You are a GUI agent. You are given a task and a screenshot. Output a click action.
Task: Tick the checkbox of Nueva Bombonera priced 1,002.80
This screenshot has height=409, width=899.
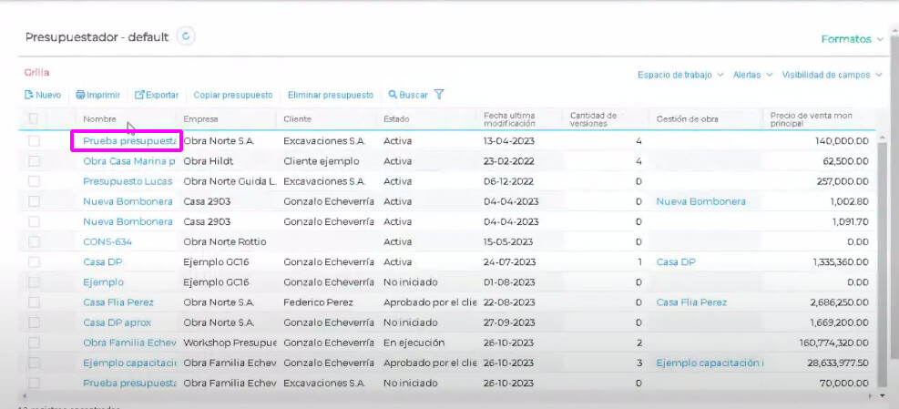tap(34, 201)
